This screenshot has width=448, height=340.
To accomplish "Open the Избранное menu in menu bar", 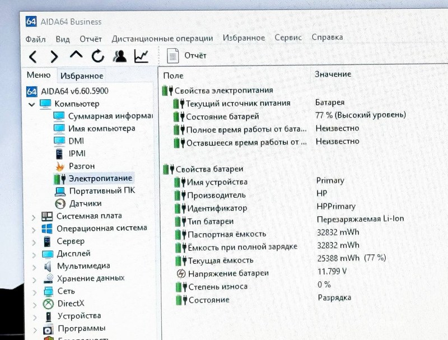I will pyautogui.click(x=244, y=38).
